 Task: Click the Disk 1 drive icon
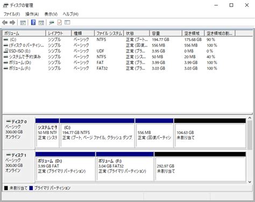(8, 155)
